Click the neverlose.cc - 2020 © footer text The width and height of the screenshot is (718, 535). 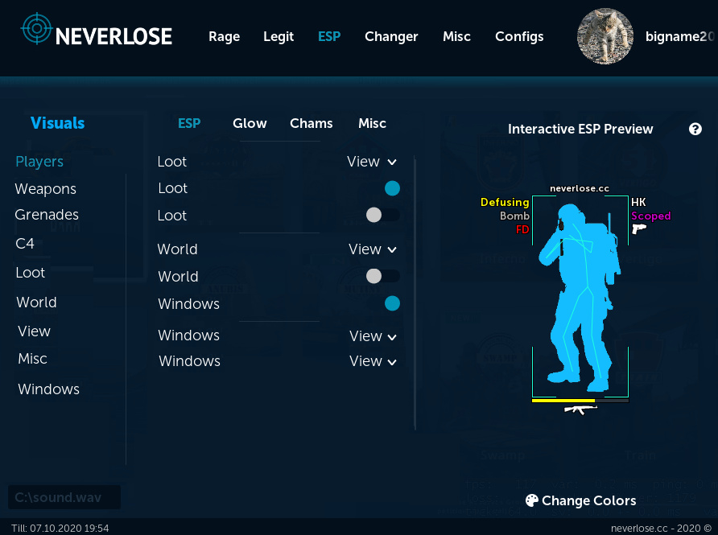coord(661,529)
